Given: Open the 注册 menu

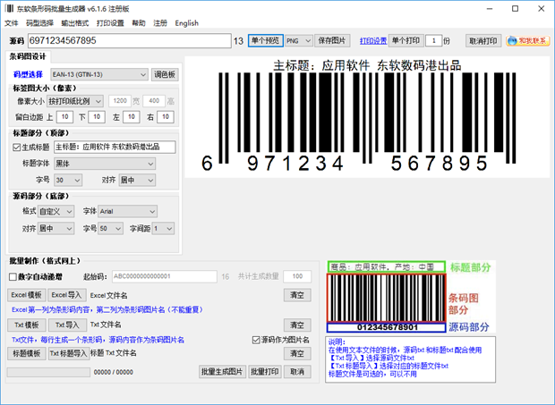Looking at the screenshot, I should point(160,23).
